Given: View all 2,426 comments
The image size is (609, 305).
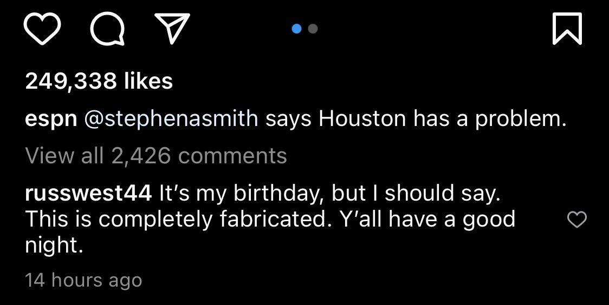Looking at the screenshot, I should [x=156, y=156].
